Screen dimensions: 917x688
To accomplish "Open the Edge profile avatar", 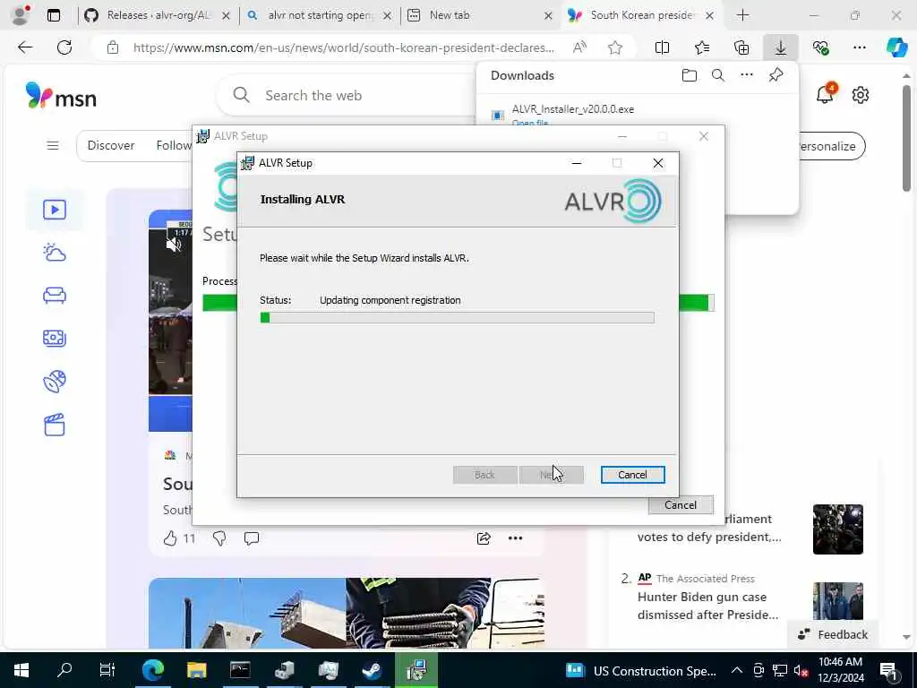I will pos(21,15).
